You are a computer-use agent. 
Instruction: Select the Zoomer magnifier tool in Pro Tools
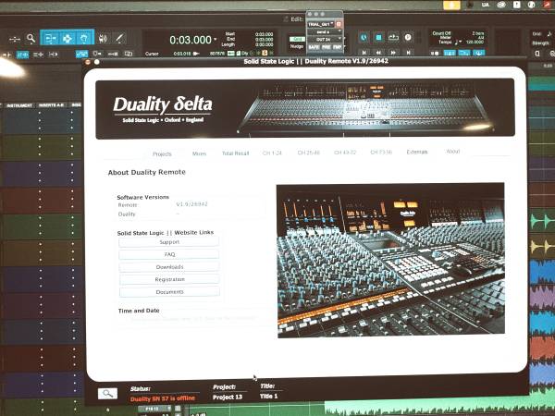[x=31, y=38]
